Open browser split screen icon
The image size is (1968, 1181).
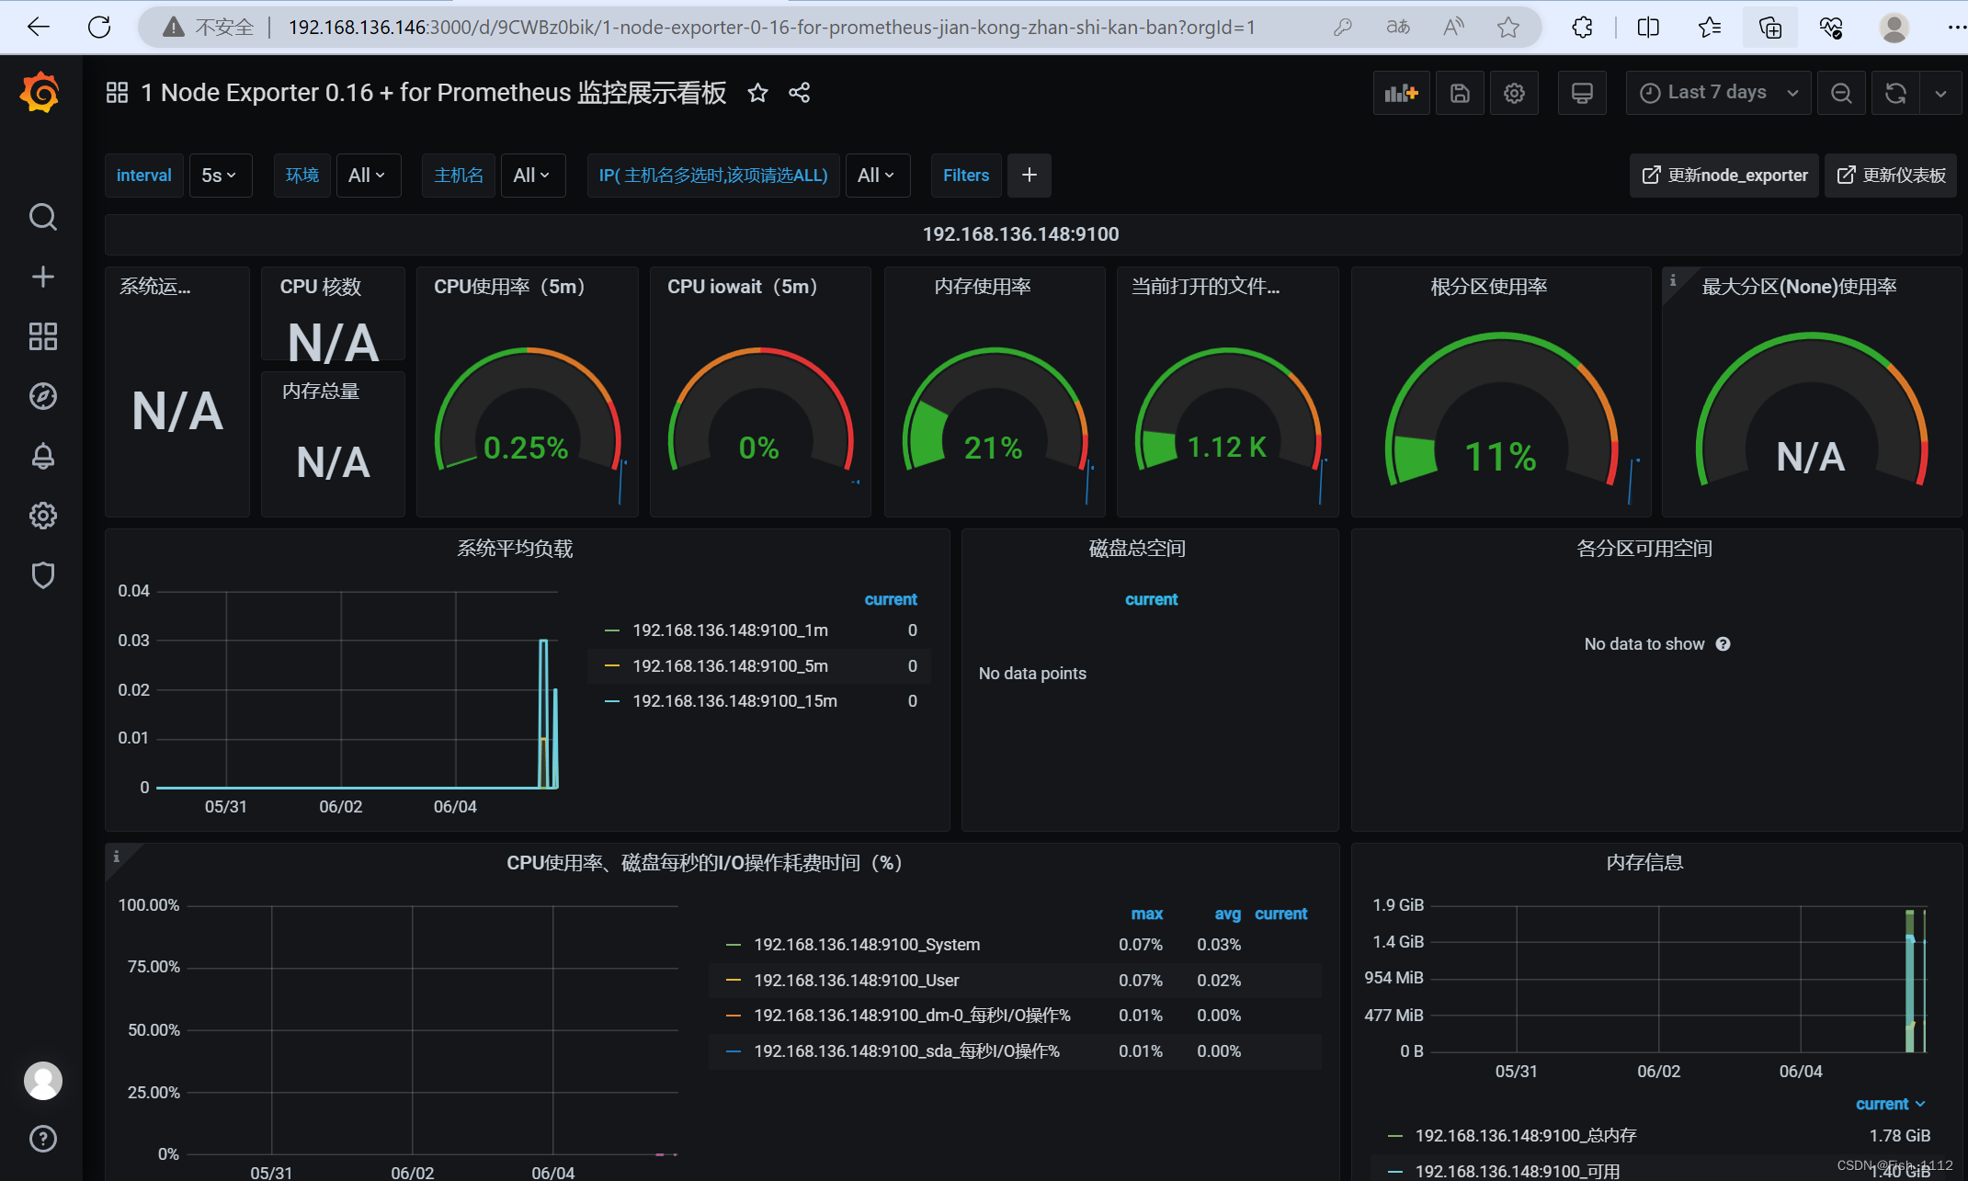pos(1649,27)
